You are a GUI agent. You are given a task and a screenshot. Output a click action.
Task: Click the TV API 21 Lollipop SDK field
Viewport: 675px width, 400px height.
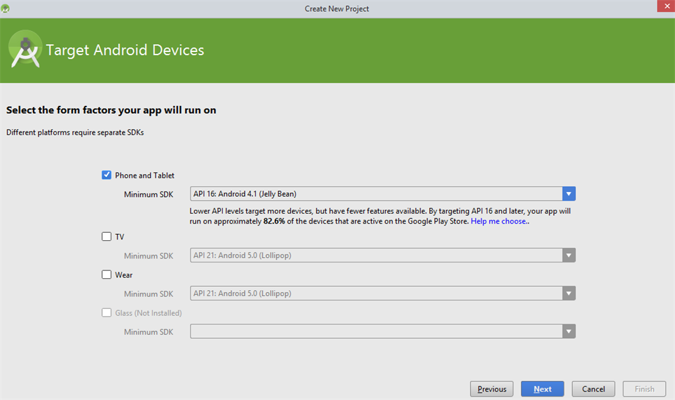(x=376, y=255)
